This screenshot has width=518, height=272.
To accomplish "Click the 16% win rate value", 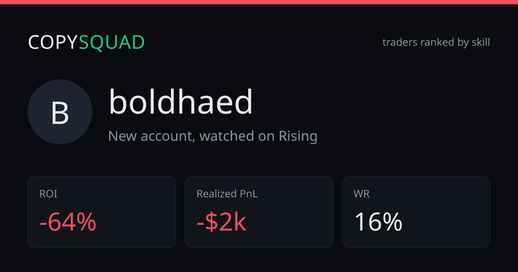I will 379,222.
